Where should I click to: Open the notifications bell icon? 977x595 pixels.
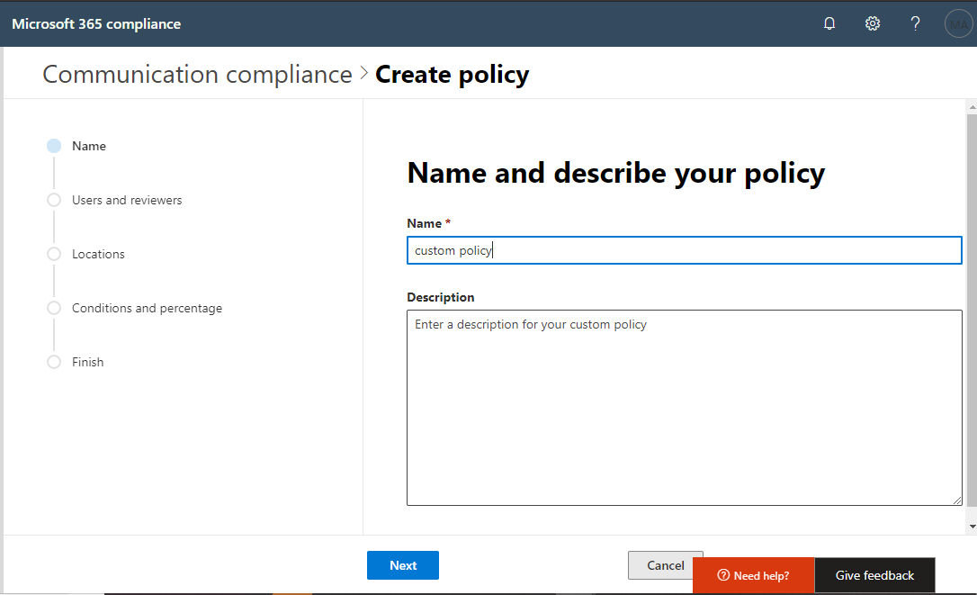click(829, 24)
